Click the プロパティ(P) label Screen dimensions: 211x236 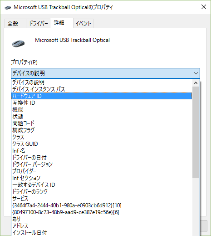[x=24, y=62]
